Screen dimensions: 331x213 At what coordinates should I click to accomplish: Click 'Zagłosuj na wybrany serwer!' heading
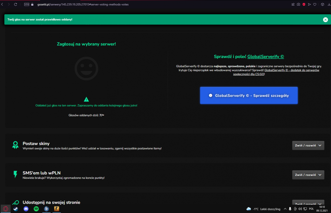pyautogui.click(x=86, y=44)
